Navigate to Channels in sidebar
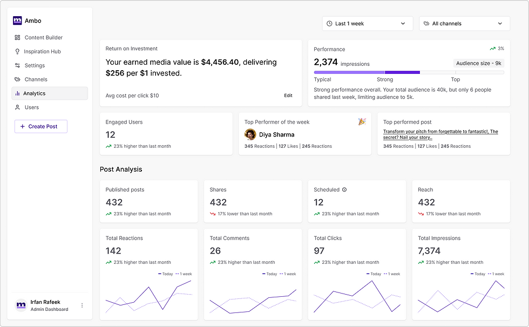 [50, 79]
